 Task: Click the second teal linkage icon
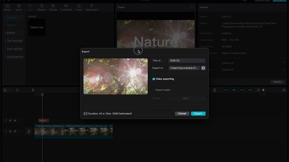[x=234, y=90]
